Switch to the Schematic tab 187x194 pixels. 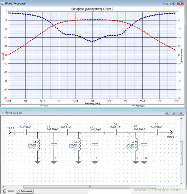click(25, 191)
